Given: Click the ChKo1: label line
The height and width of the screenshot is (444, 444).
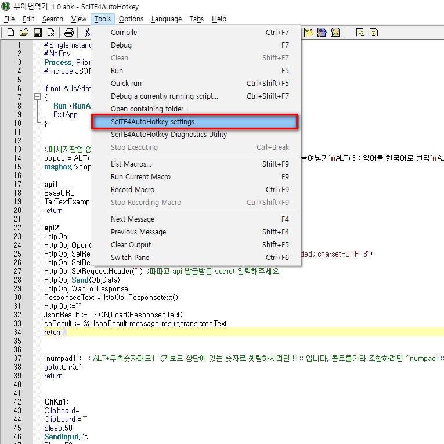Looking at the screenshot, I should [x=56, y=402].
